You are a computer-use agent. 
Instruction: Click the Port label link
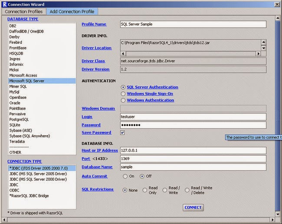coord(86,159)
